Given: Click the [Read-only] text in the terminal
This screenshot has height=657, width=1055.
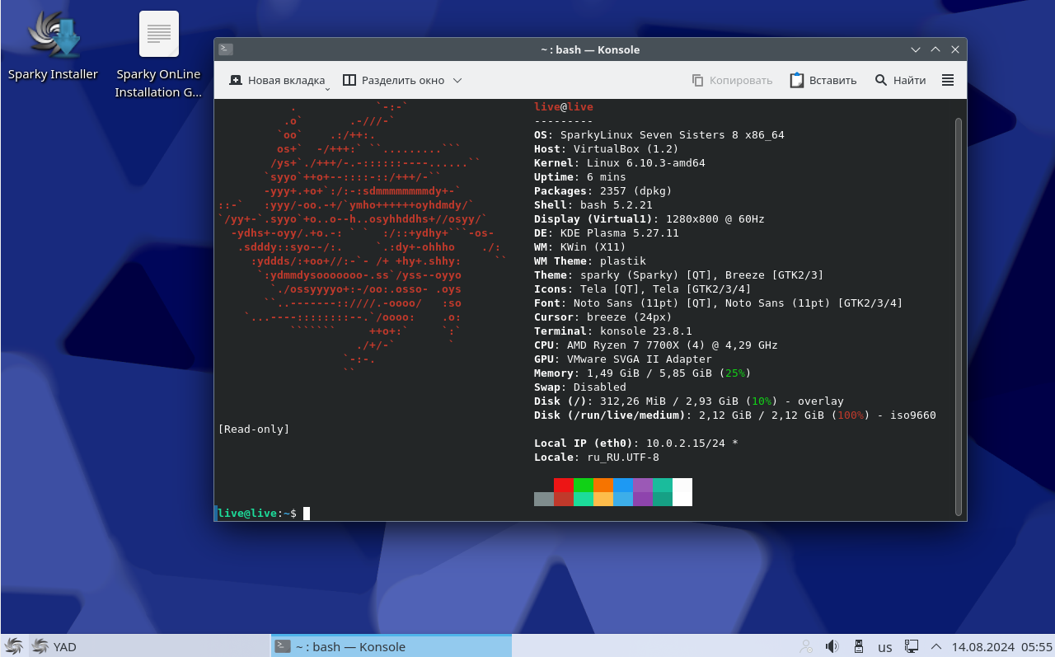Looking at the screenshot, I should click(254, 429).
